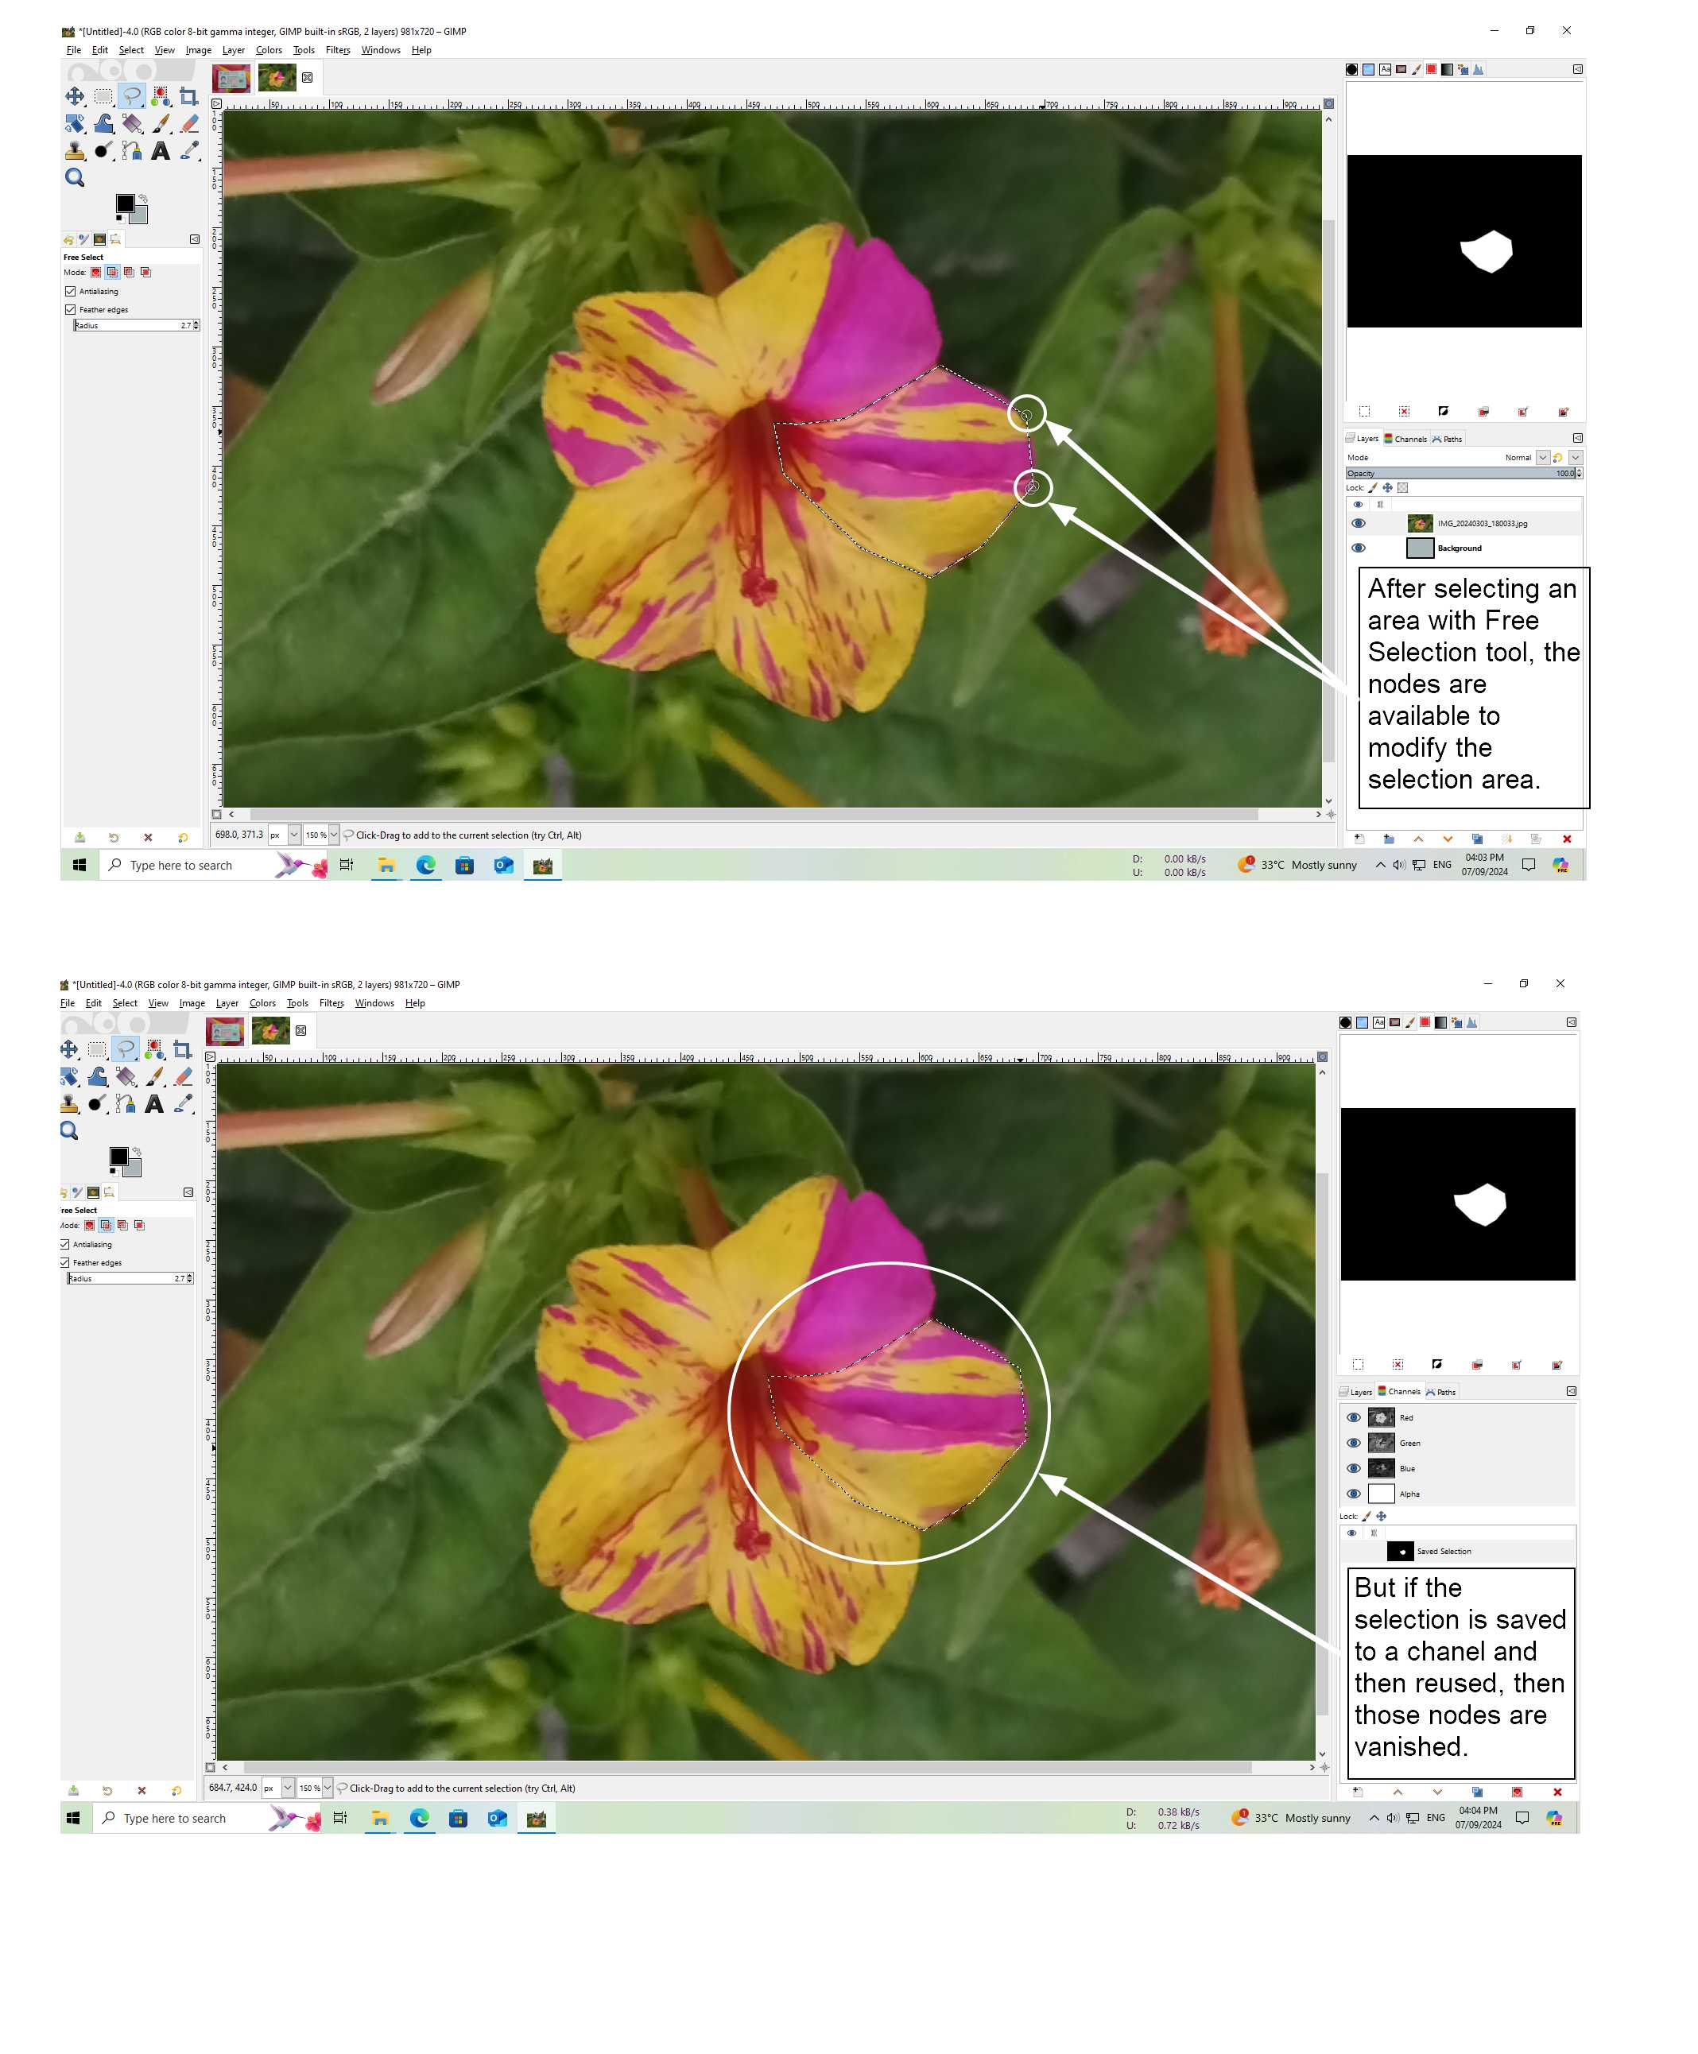Select the IMG_20240303_180033.jpg layer
The width and height of the screenshot is (1698, 2054).
1481,523
